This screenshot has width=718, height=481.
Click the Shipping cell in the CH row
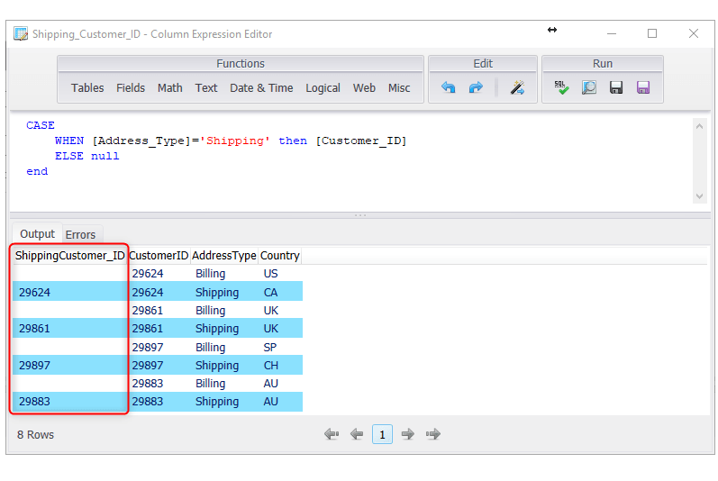(x=217, y=365)
